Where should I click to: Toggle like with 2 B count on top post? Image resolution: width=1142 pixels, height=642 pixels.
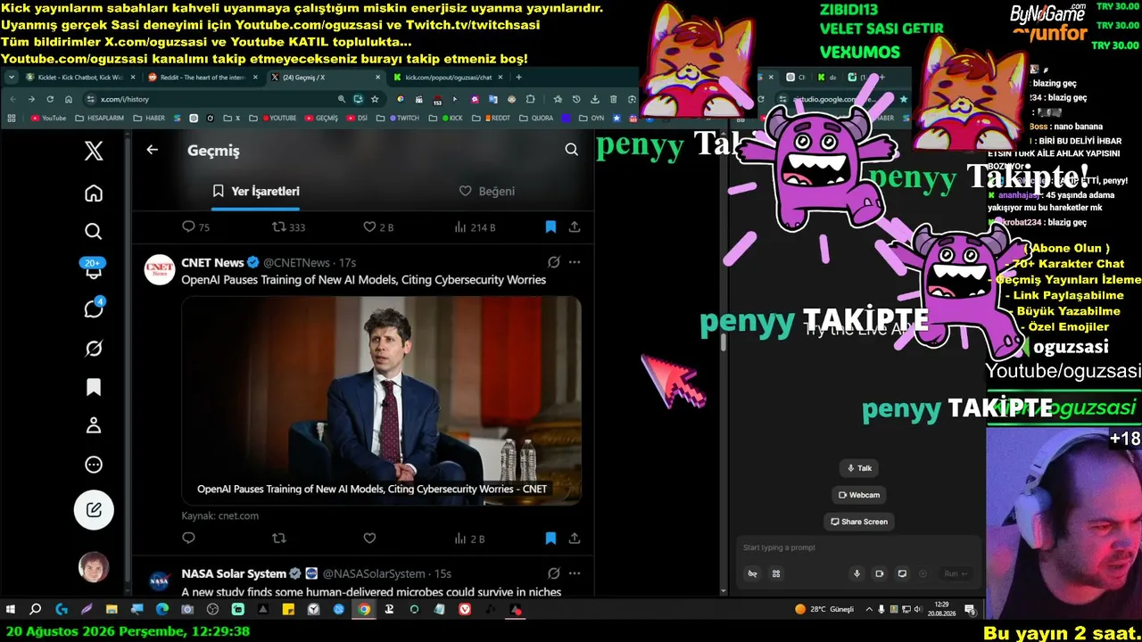point(378,227)
